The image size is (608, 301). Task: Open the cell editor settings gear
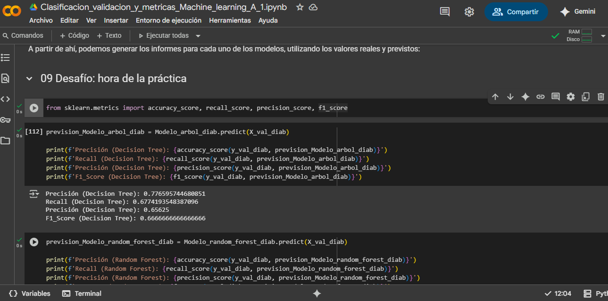571,97
